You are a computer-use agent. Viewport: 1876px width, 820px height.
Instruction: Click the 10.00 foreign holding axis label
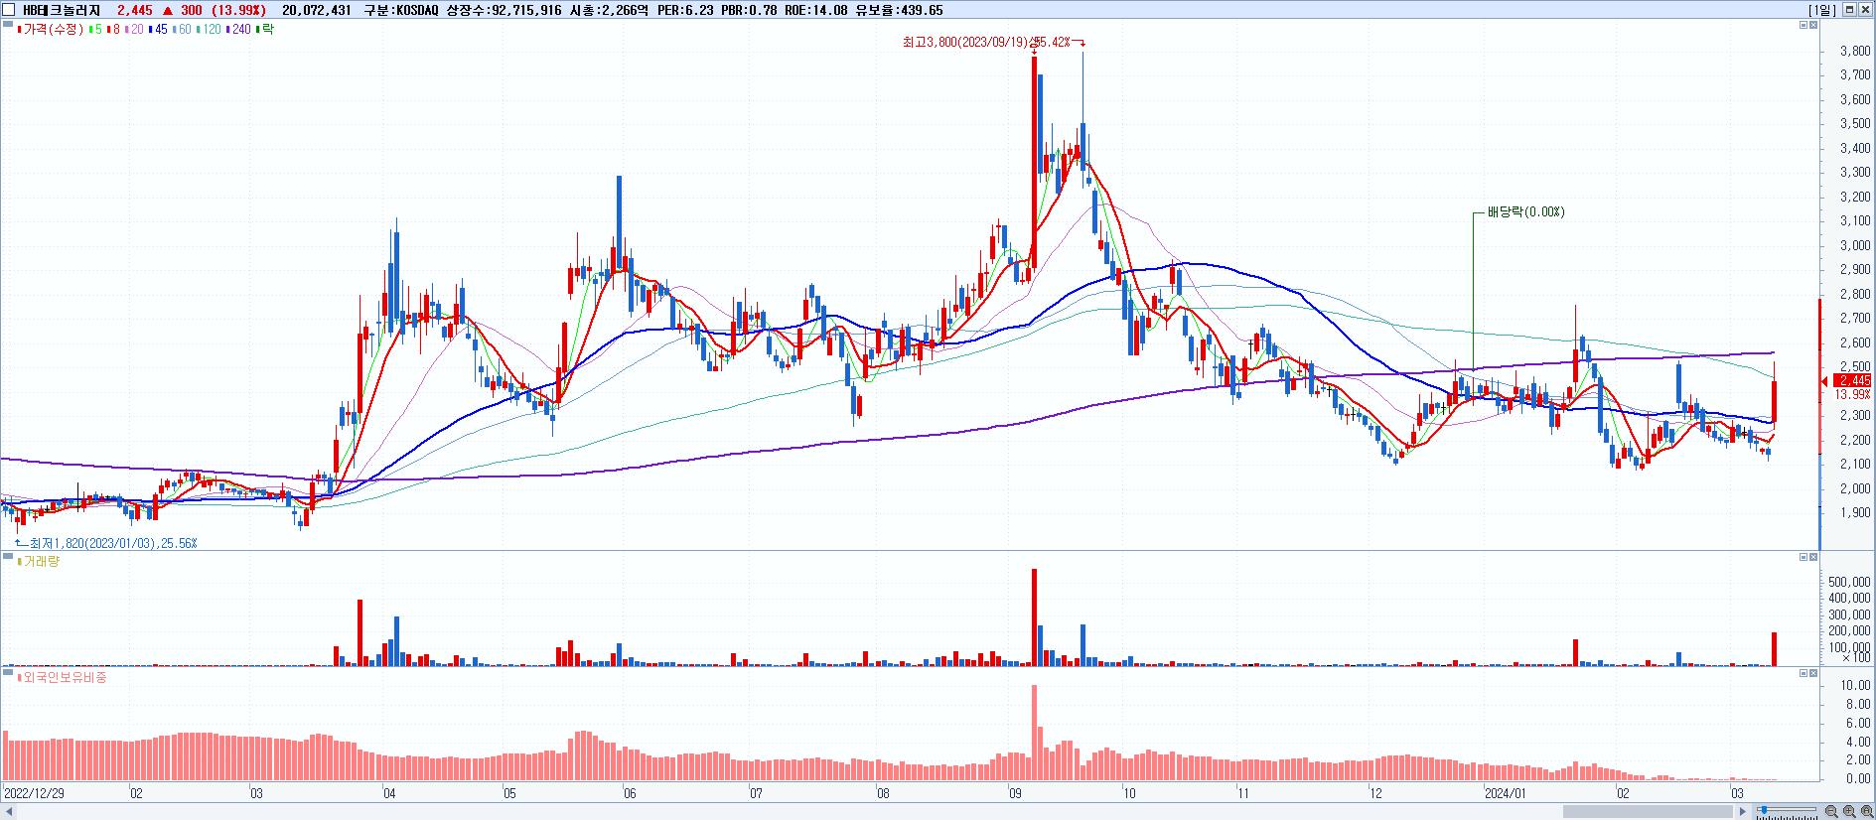pyautogui.click(x=1856, y=685)
